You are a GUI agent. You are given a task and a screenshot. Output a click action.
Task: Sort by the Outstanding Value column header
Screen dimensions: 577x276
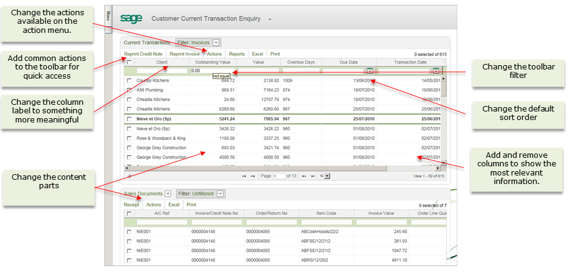pyautogui.click(x=212, y=62)
